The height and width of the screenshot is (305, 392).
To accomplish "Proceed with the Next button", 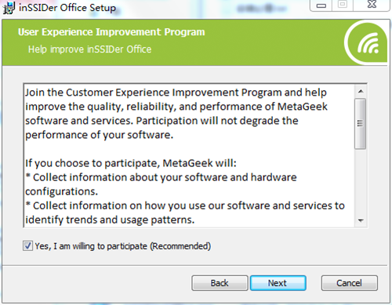I will coord(278,283).
